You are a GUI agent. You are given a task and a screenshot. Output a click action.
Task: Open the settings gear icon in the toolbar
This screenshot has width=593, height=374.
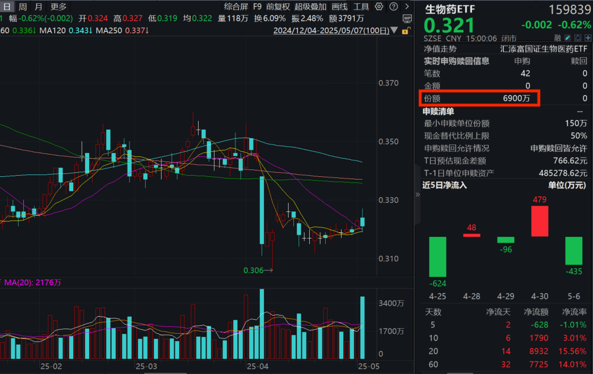click(x=378, y=6)
